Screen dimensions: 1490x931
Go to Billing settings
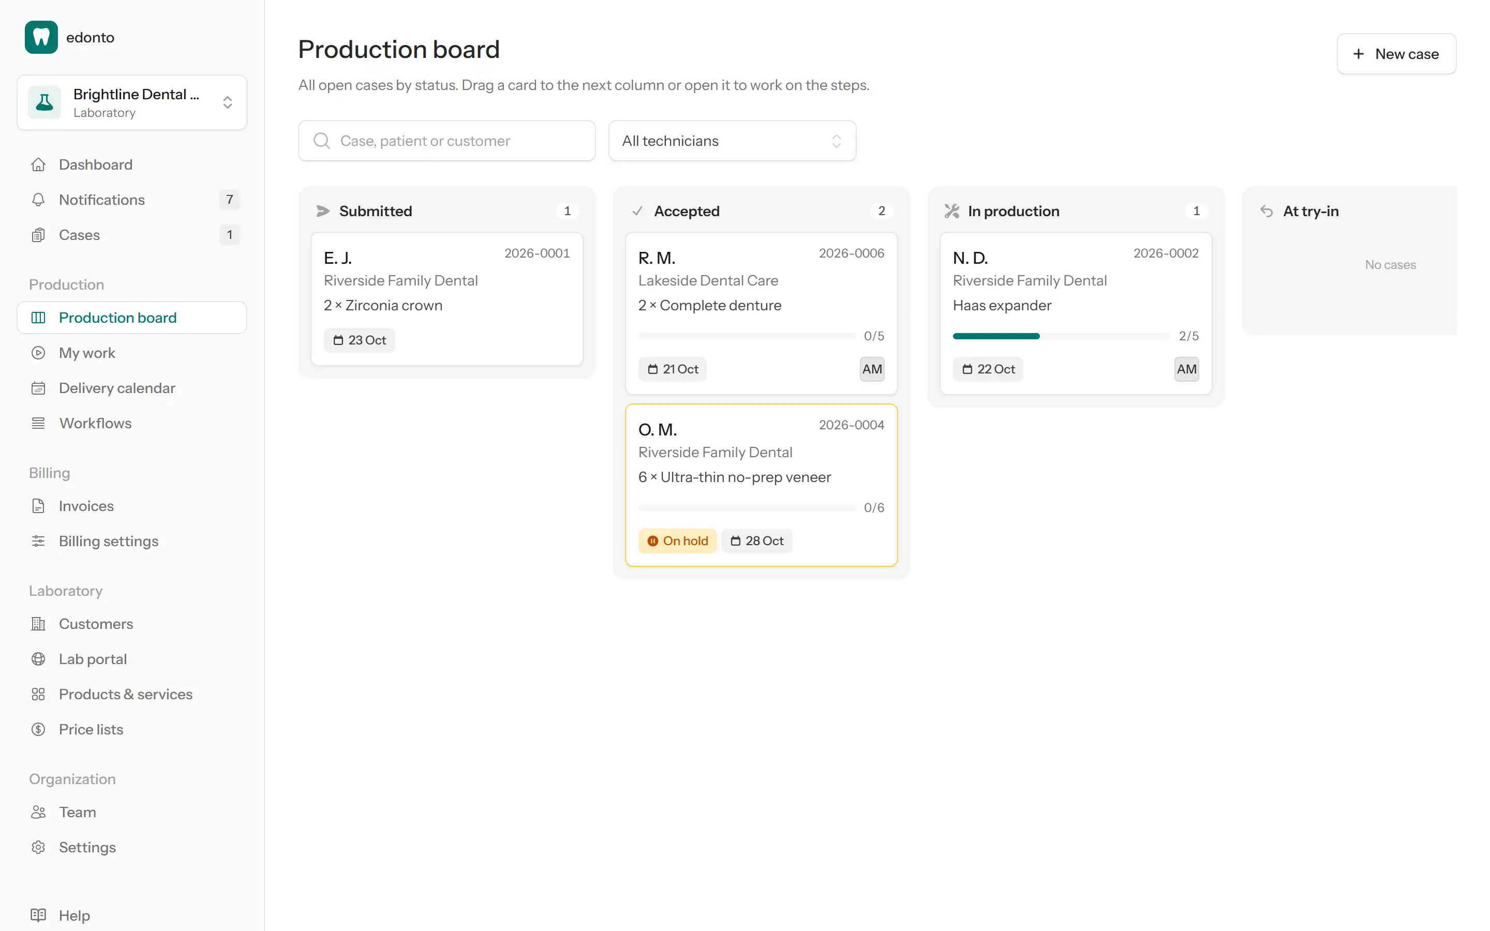132,541
